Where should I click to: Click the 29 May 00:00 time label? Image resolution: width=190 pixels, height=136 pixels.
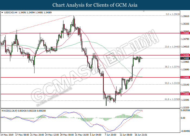(67, 135)
